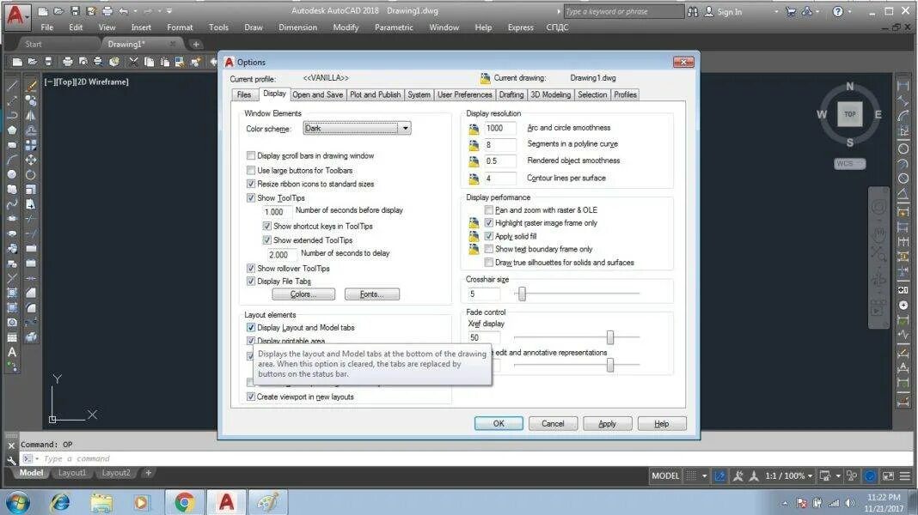Select the Polygon tool in the Draw toolbar
918x515 pixels.
pos(12,130)
